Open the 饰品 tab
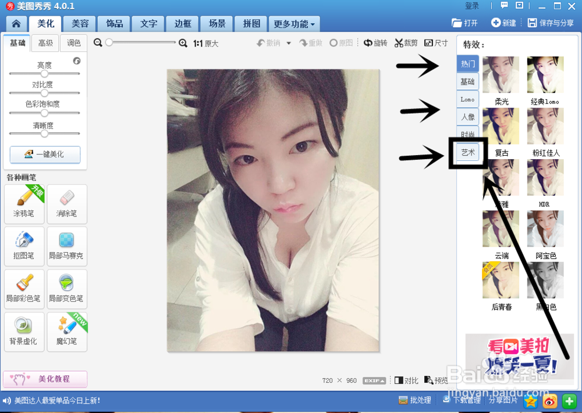Viewport: 582px width, 413px height. pos(114,24)
